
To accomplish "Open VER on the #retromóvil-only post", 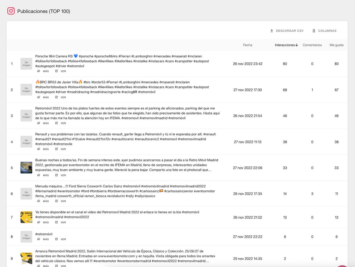I will point(60,239).
